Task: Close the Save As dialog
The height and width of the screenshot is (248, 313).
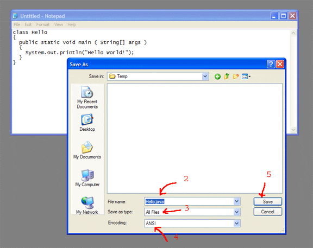Action: (x=280, y=64)
